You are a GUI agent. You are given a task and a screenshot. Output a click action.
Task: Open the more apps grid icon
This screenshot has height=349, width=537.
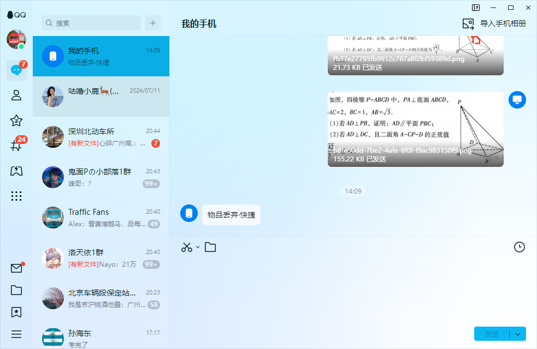point(16,196)
